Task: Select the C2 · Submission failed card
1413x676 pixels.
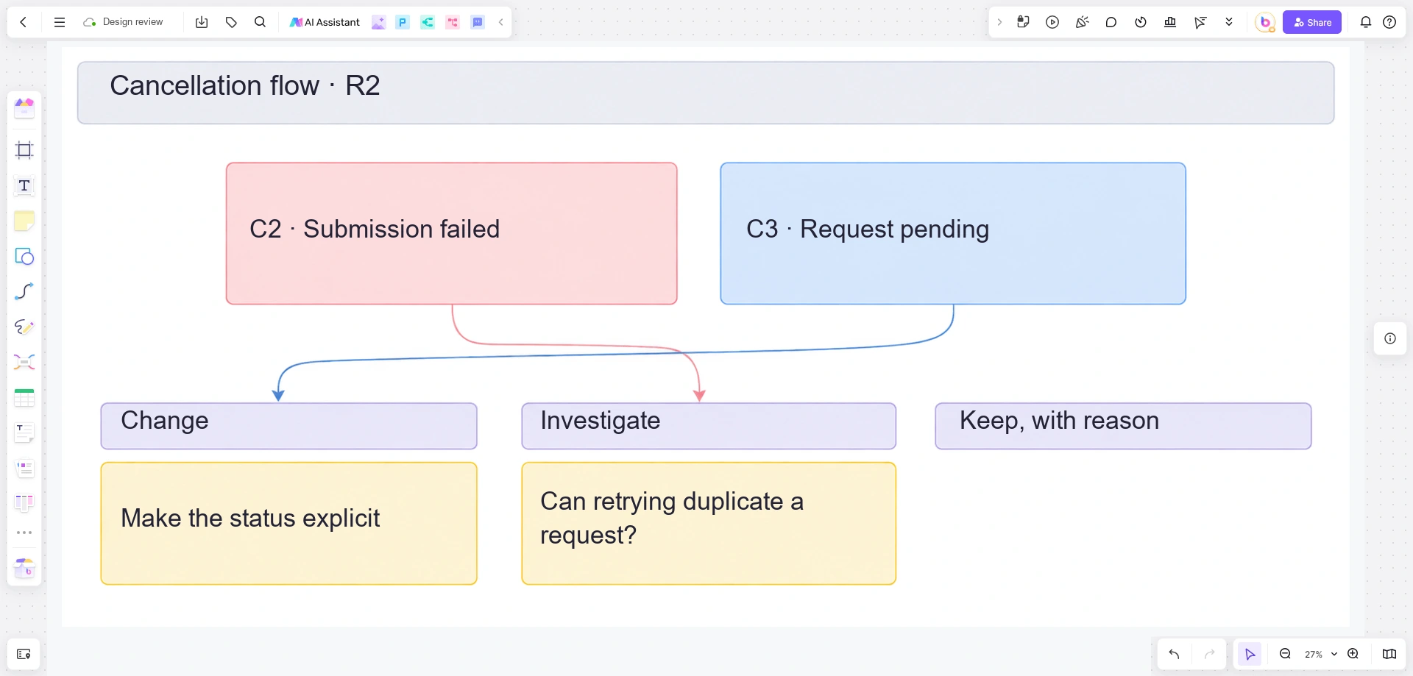Action: pos(452,233)
